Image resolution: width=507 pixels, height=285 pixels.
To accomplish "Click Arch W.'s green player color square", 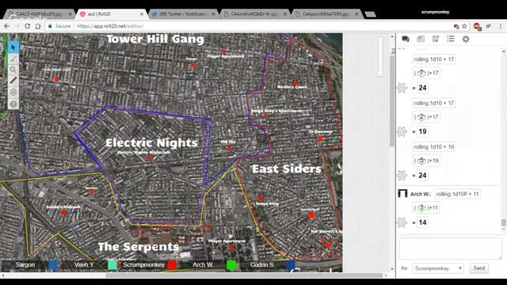I will (231, 265).
